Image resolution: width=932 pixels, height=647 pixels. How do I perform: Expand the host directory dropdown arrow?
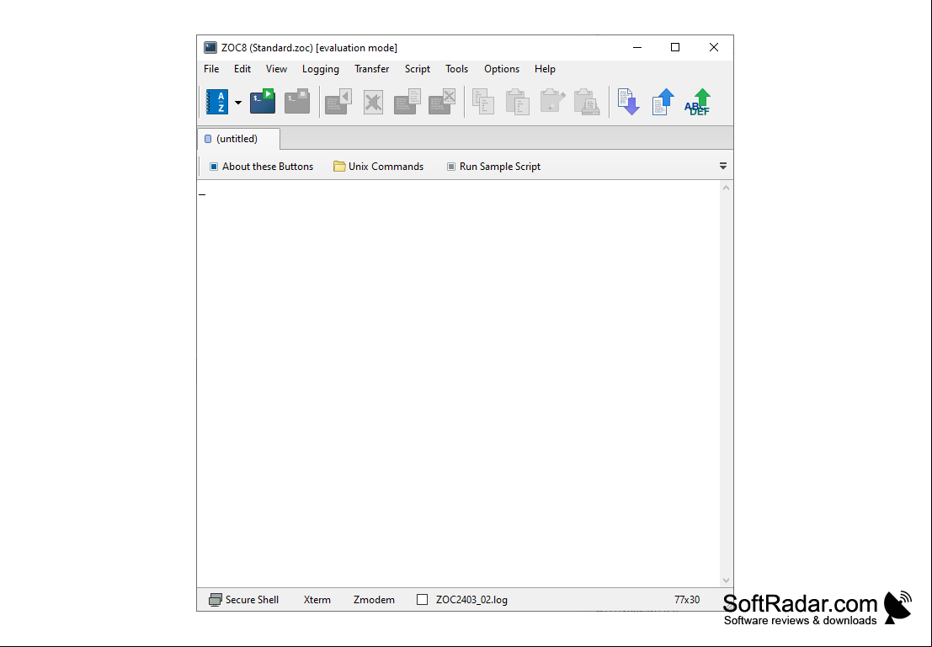coord(238,102)
